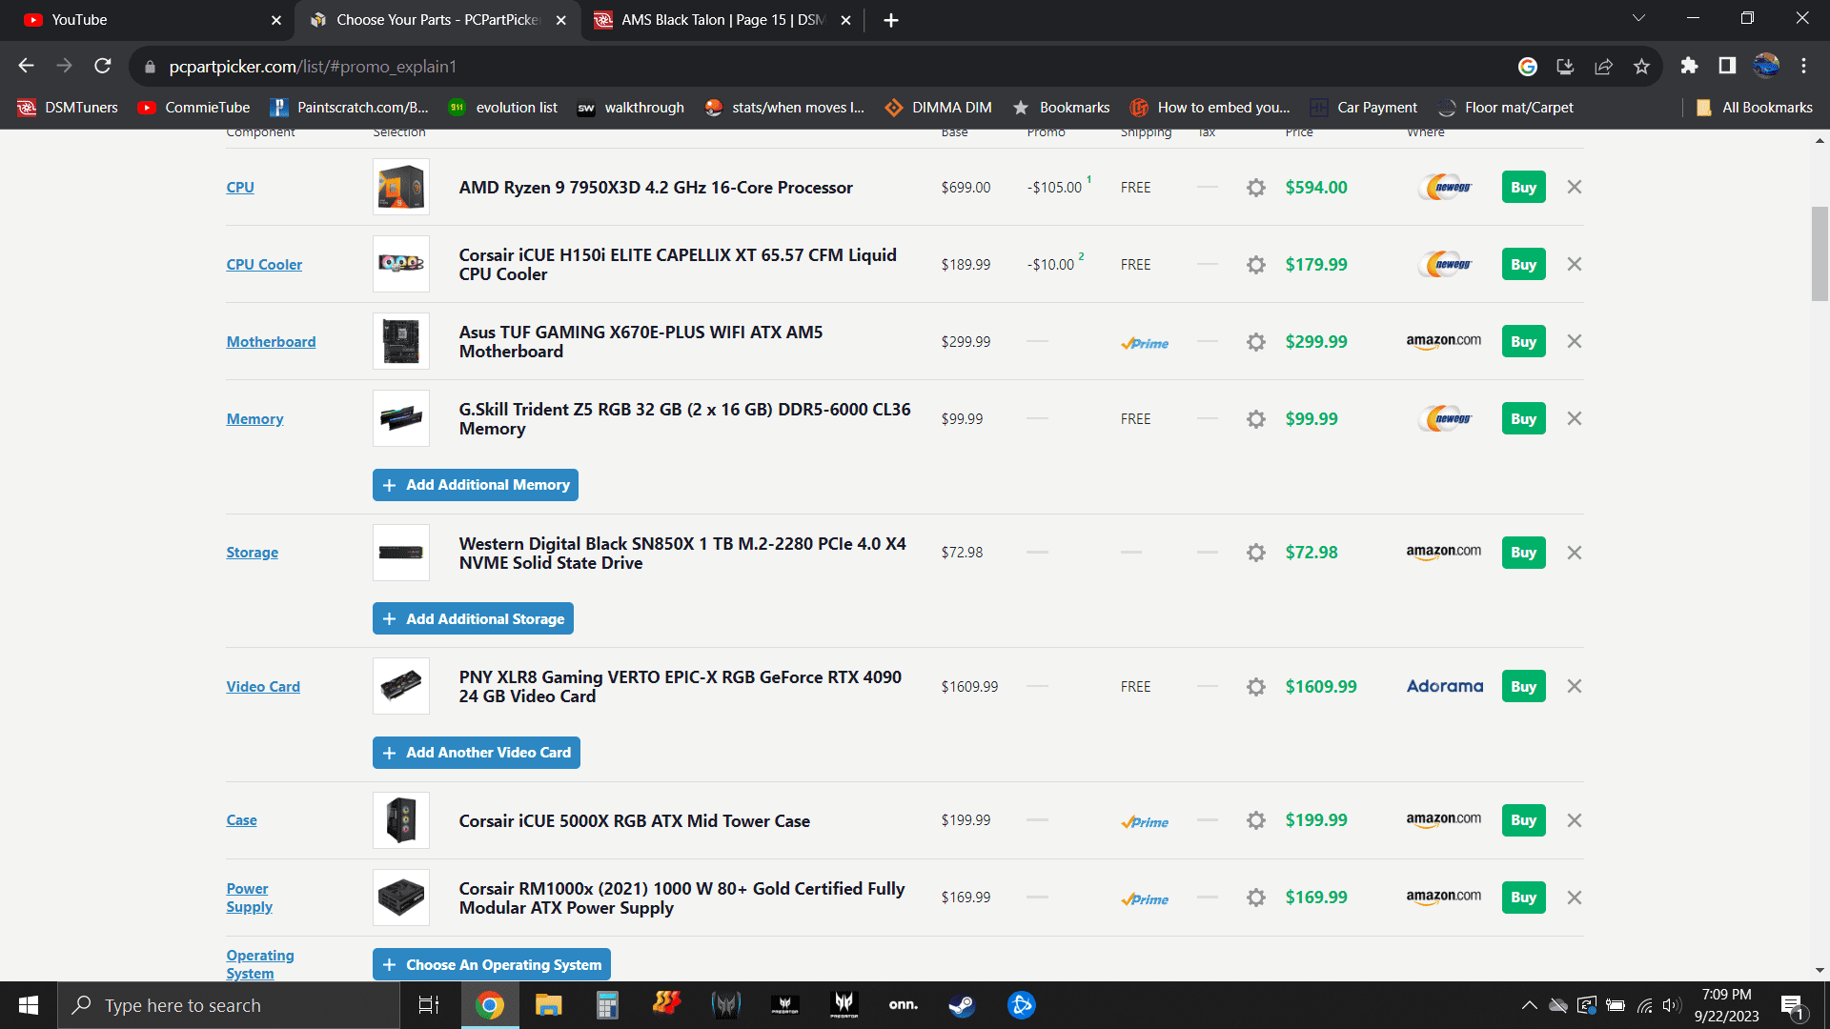Click the Ryzen 9 CPU product thumbnail
The height and width of the screenshot is (1029, 1830).
(401, 188)
